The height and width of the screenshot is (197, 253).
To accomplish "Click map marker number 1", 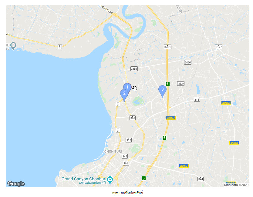I will pos(127,87).
